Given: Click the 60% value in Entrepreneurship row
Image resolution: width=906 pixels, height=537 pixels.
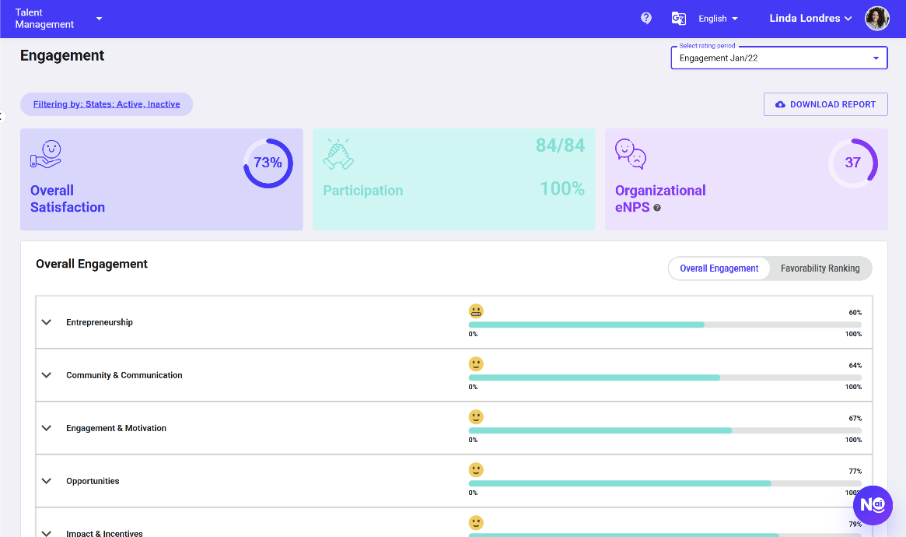Looking at the screenshot, I should [855, 313].
